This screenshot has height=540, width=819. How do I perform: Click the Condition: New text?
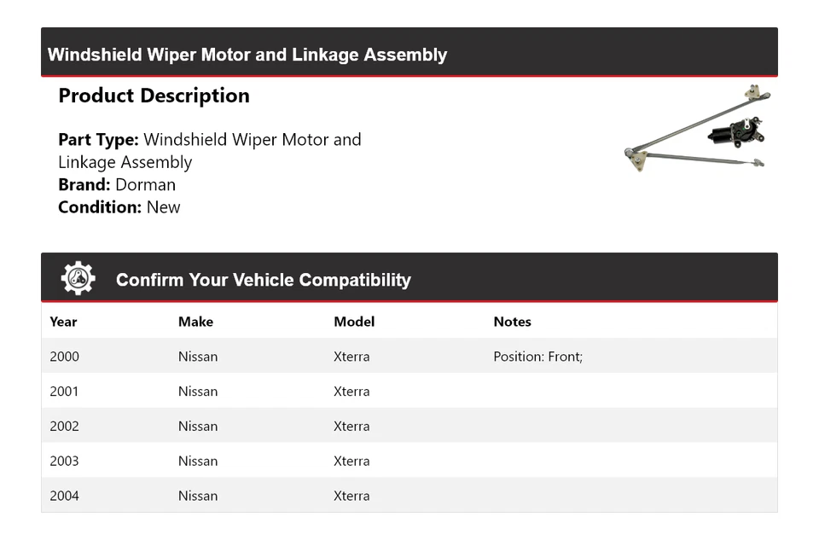(x=119, y=206)
